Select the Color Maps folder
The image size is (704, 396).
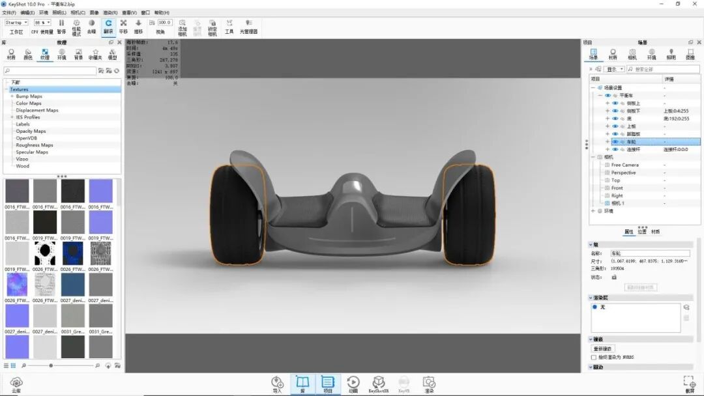click(28, 103)
